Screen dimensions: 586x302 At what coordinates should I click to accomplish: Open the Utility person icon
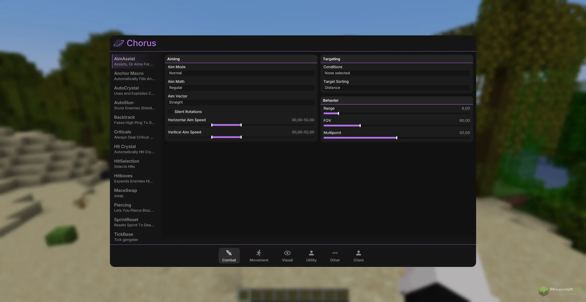click(311, 253)
